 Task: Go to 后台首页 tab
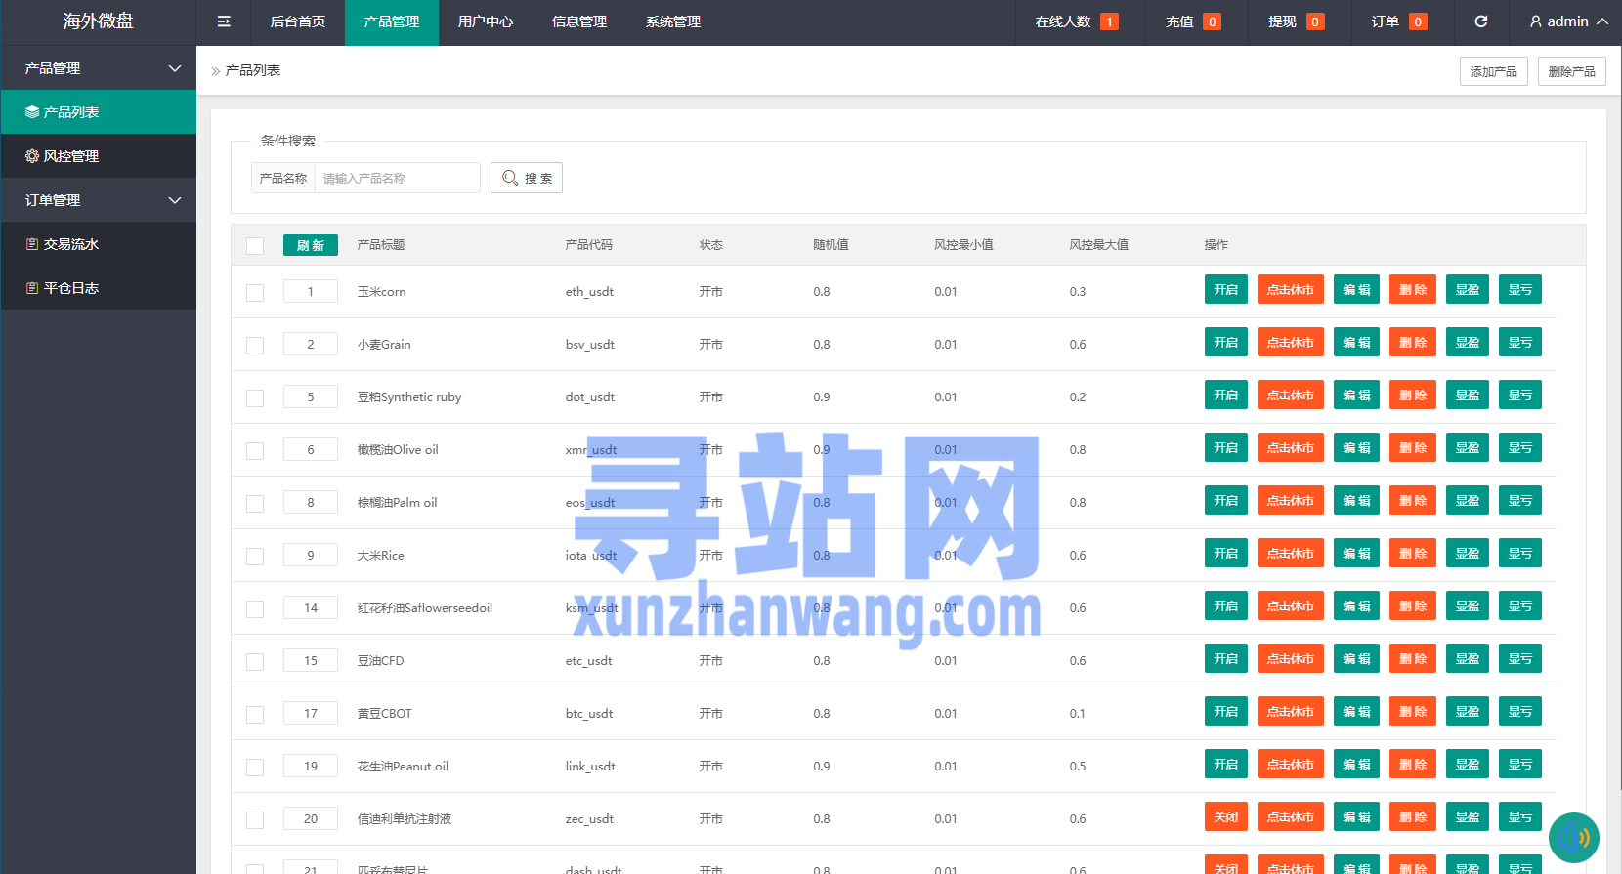pyautogui.click(x=298, y=21)
